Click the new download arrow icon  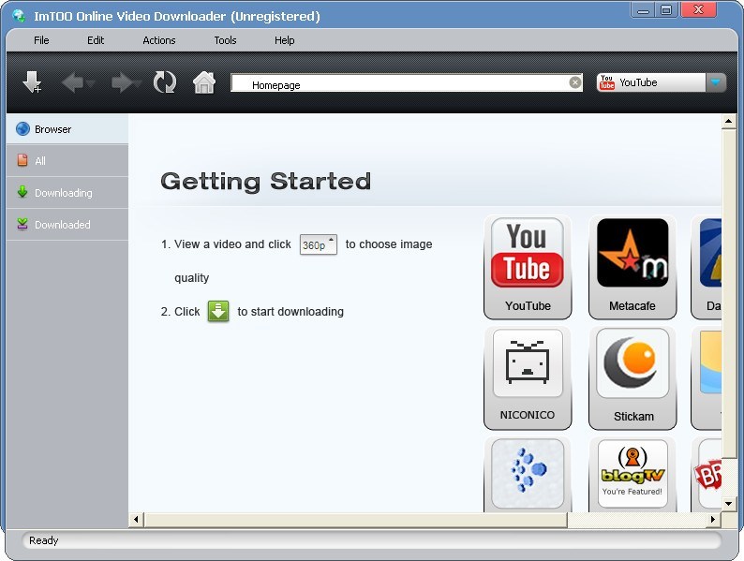click(x=32, y=82)
